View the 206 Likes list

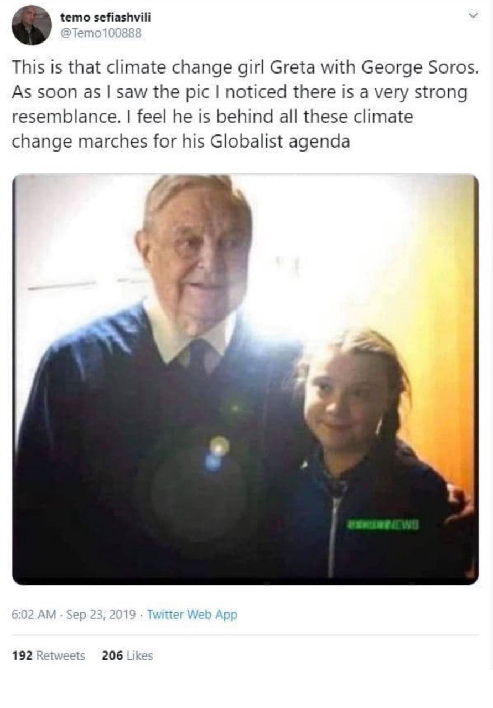click(127, 656)
